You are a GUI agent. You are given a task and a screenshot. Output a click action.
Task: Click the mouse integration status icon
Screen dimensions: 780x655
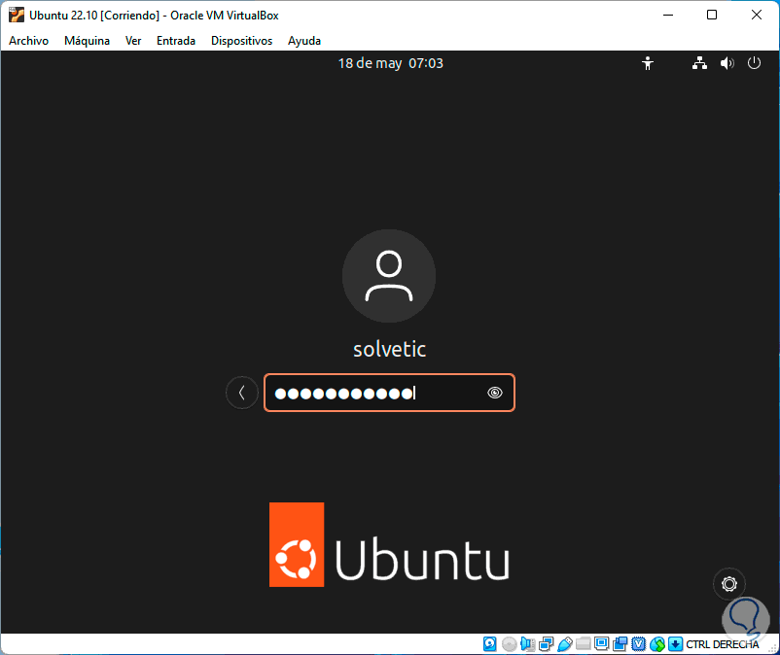pos(657,644)
